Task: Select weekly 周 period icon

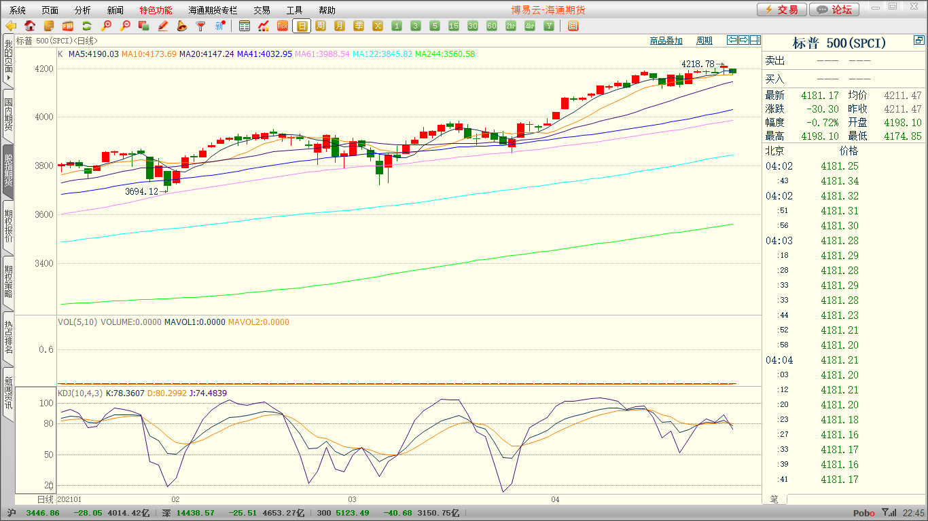Action: coord(321,26)
